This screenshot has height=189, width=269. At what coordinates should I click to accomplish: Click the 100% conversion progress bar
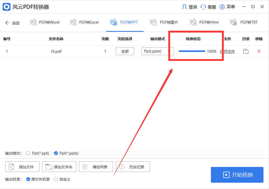click(x=192, y=51)
